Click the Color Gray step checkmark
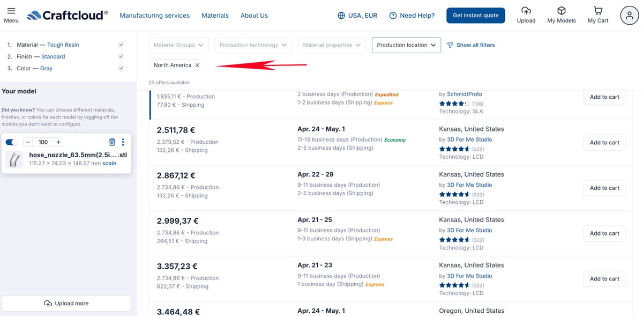 point(121,69)
